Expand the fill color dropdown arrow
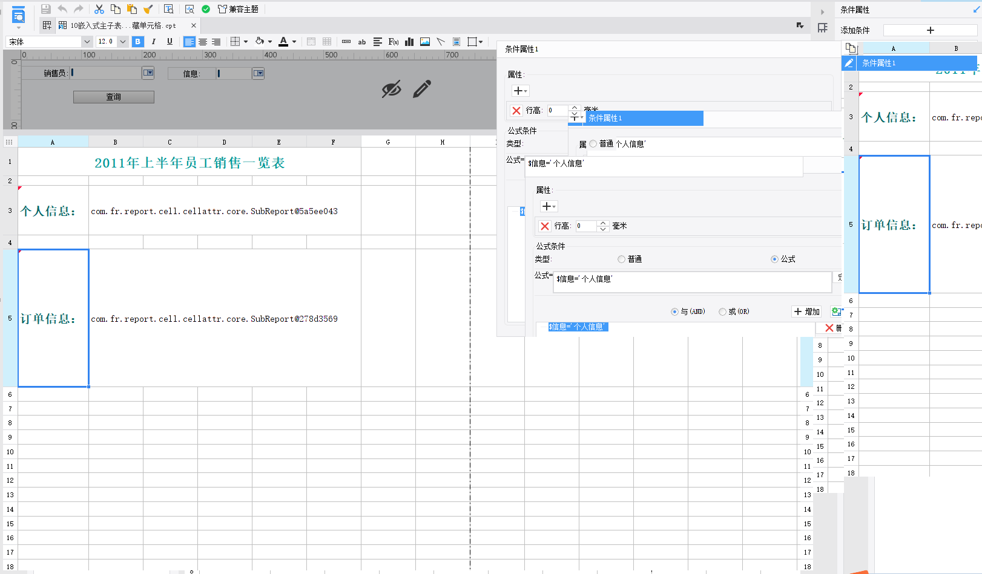This screenshot has width=982, height=574. [270, 42]
